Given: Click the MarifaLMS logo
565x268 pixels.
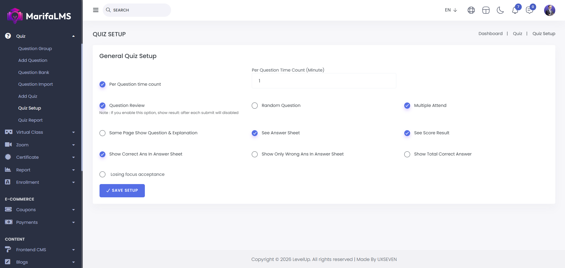Looking at the screenshot, I should [x=39, y=16].
